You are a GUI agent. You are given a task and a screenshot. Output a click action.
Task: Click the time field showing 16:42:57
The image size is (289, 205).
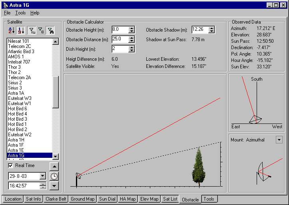point(24,186)
